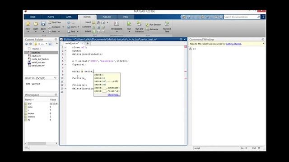Click the Compare toolbar button
Viewport: 289px width, 162px height.
click(55, 27)
